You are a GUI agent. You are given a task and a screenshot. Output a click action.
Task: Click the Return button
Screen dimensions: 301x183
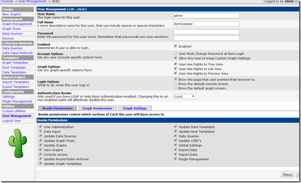(287, 174)
